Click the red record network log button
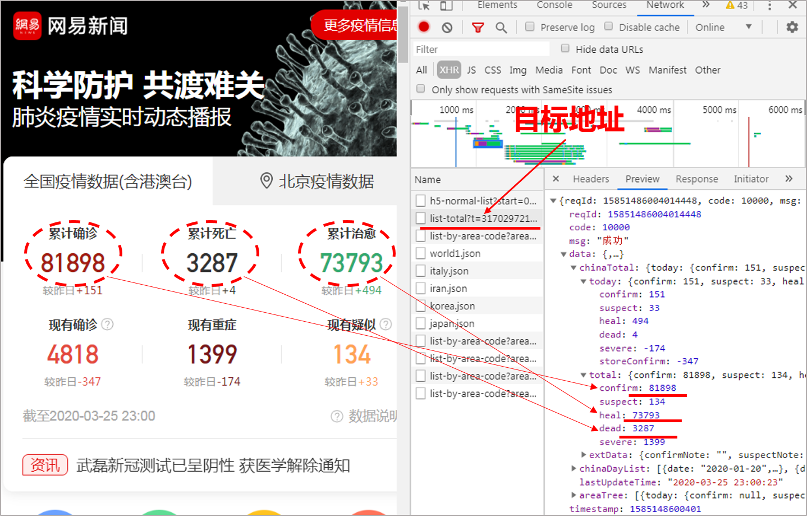 424,27
